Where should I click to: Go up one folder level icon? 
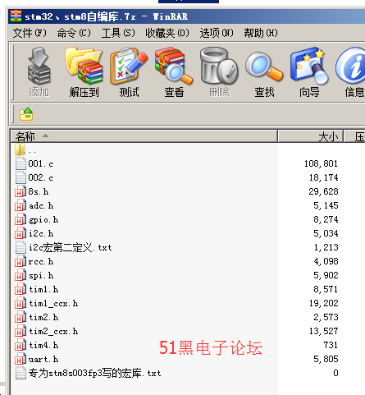[26, 114]
